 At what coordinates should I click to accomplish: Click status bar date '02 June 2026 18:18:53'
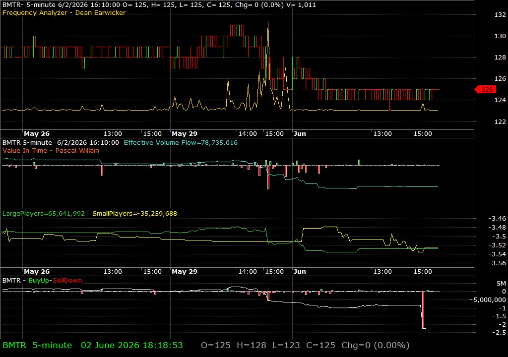click(132, 345)
